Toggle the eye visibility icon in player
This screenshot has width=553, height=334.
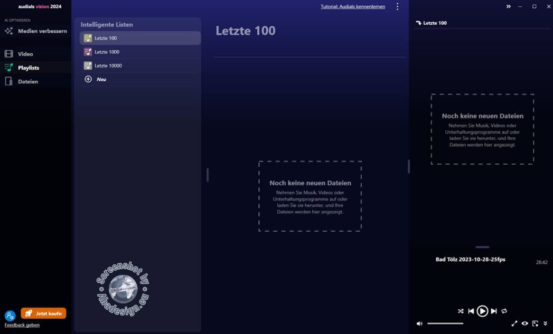point(525,323)
